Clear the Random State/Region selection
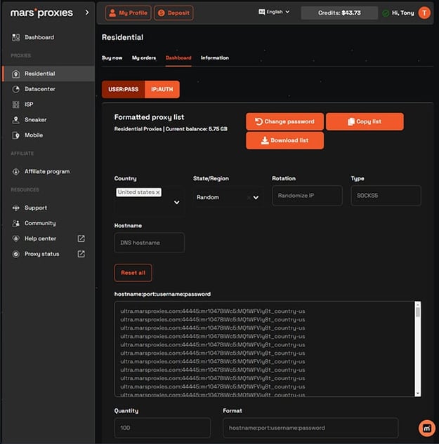The width and height of the screenshot is (439, 444). point(249,198)
